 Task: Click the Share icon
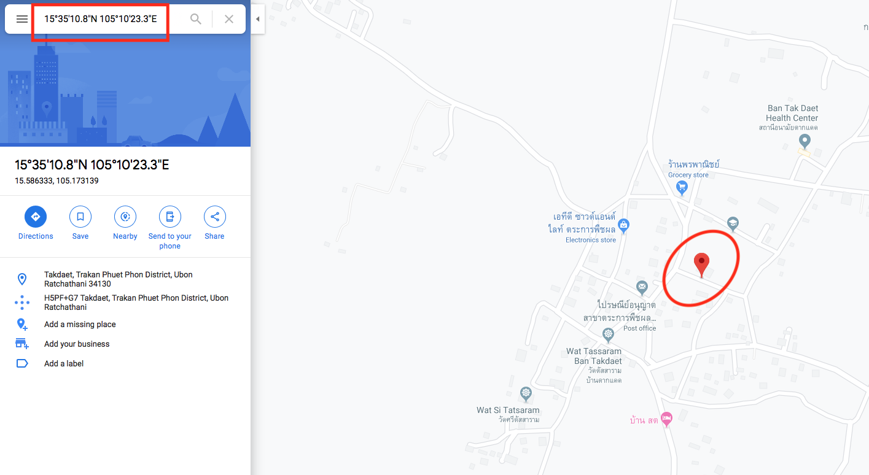[215, 217]
